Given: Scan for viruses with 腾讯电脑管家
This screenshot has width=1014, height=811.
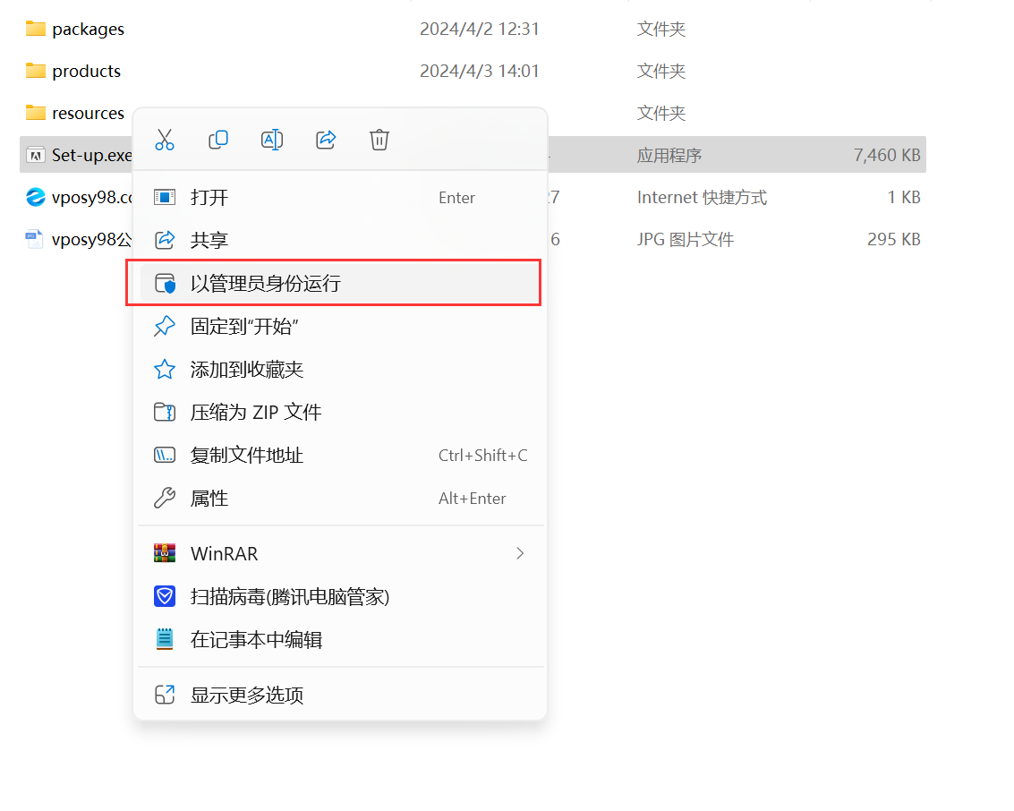Looking at the screenshot, I should click(289, 597).
